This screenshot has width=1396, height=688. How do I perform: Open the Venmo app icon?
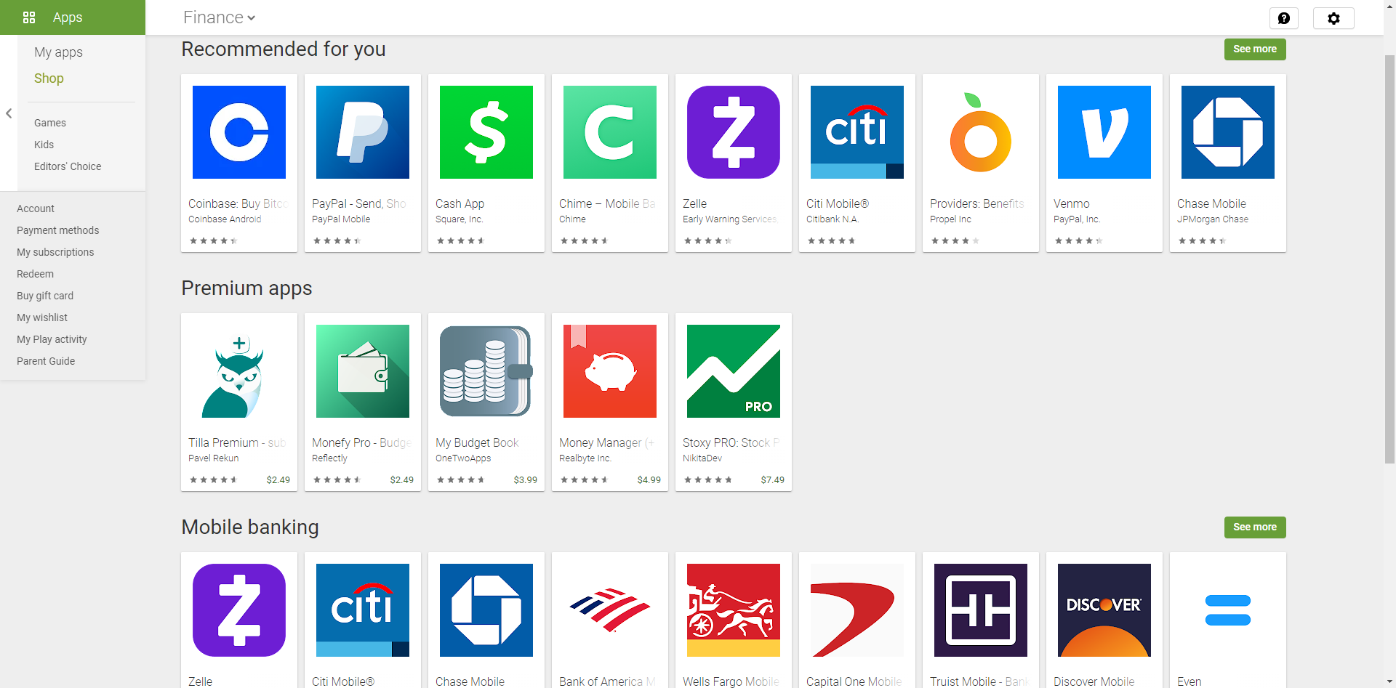pyautogui.click(x=1104, y=131)
